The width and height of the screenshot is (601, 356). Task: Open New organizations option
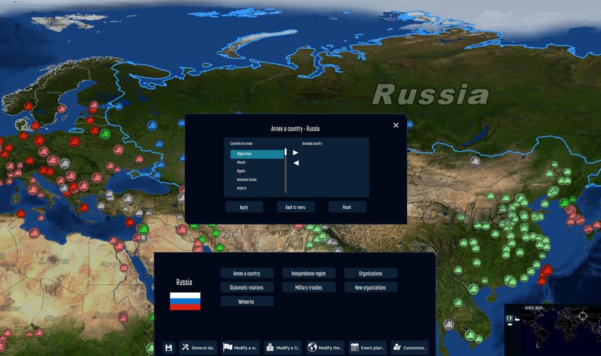(x=370, y=287)
